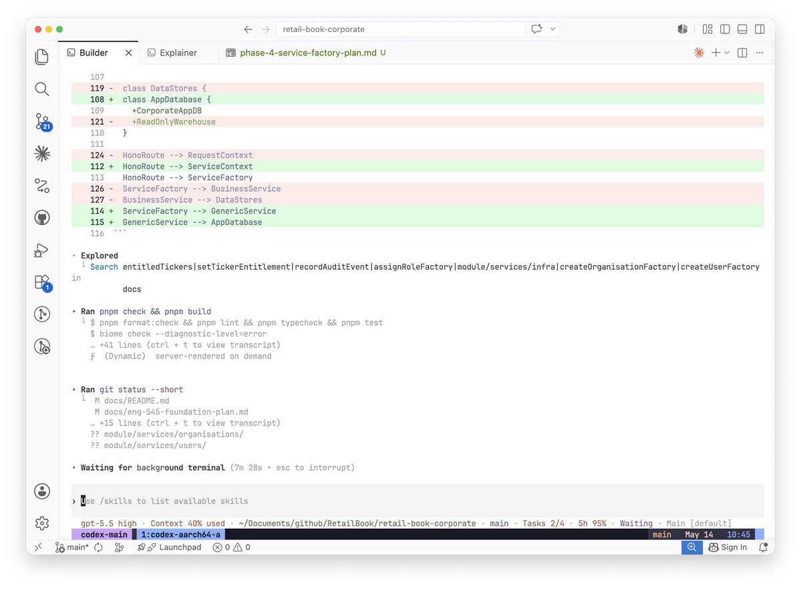Click the zoom magnifier status icon
This screenshot has width=801, height=589.
(x=691, y=547)
